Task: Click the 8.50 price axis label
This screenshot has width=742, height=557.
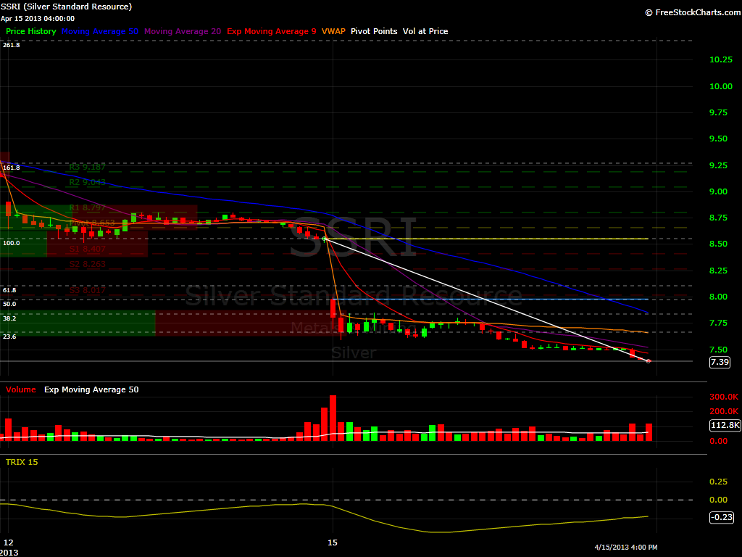Action: pyautogui.click(x=718, y=244)
